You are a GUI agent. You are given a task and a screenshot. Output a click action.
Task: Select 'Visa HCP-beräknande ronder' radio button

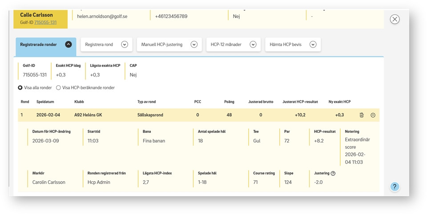coord(59,88)
